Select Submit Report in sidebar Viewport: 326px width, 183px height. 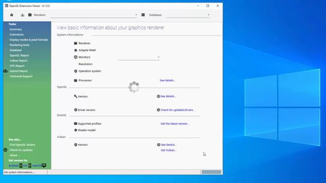click(x=18, y=71)
